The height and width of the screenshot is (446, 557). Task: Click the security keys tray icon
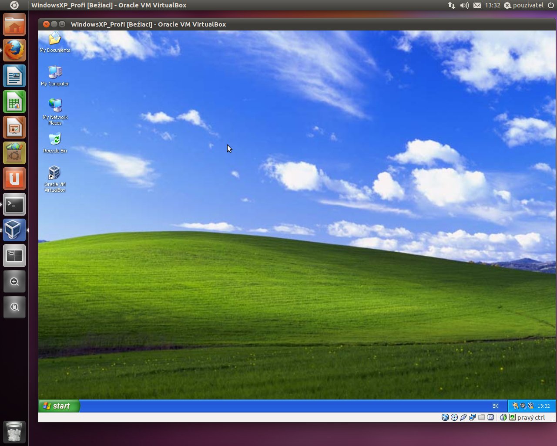tap(515, 406)
